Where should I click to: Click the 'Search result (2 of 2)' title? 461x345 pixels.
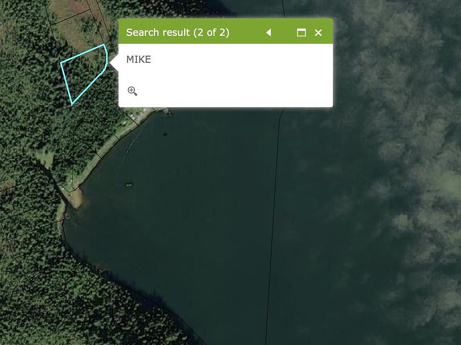(178, 32)
